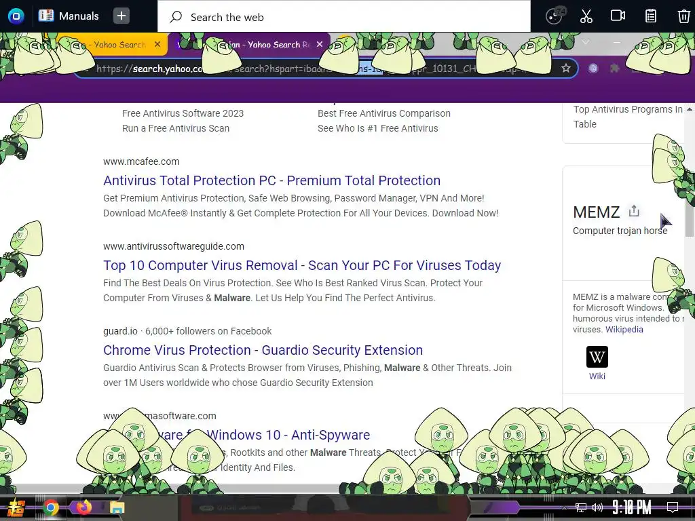
Task: Click the trash bin icon
Action: click(x=683, y=16)
